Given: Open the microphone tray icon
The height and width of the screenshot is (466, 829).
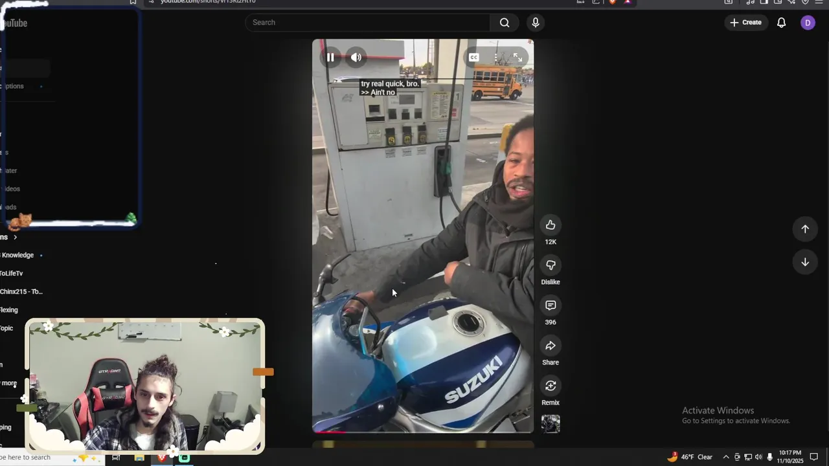Looking at the screenshot, I should click(x=769, y=457).
